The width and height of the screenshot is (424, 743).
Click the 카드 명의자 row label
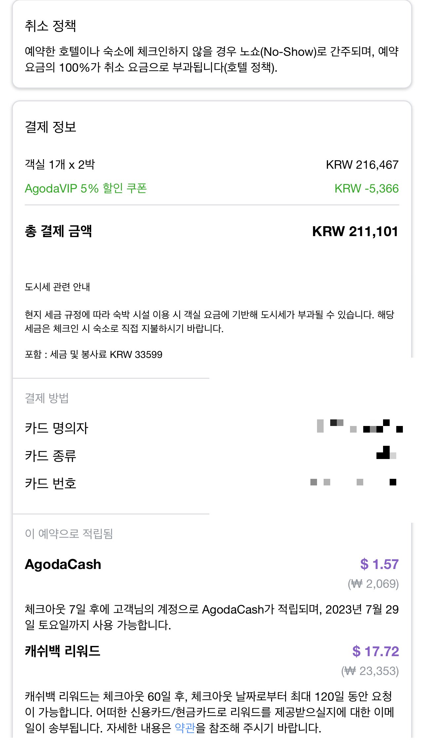pos(56,428)
